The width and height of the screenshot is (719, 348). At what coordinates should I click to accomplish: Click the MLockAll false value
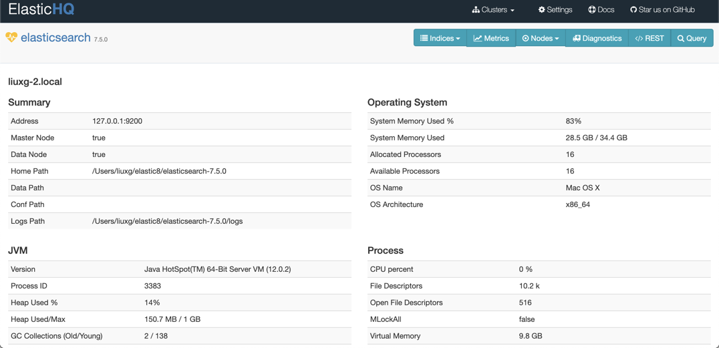[x=527, y=319]
